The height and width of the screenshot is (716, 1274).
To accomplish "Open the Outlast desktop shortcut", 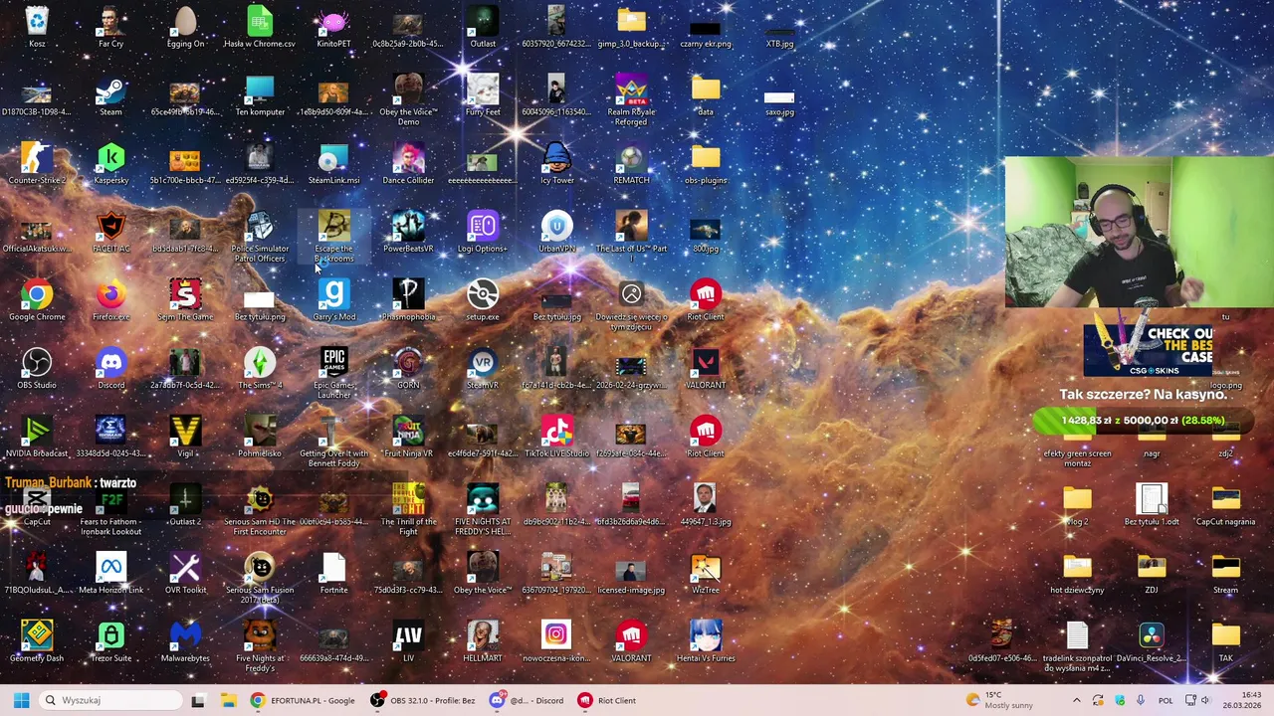I will tap(483, 27).
